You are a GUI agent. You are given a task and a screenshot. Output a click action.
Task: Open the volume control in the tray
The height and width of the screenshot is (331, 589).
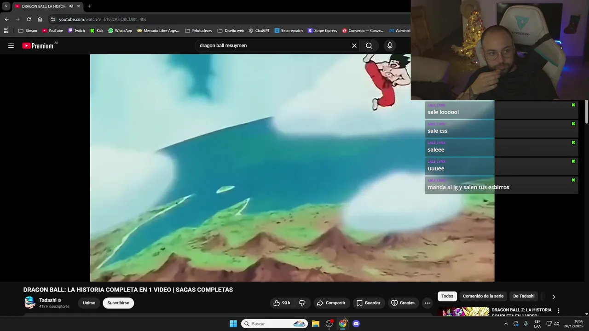click(x=556, y=324)
